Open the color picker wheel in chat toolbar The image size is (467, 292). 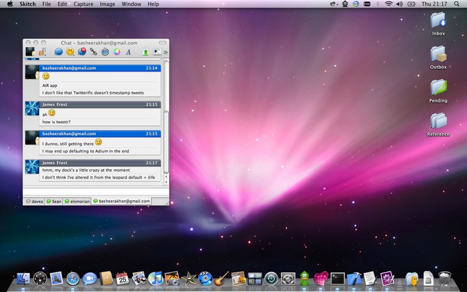[x=117, y=52]
